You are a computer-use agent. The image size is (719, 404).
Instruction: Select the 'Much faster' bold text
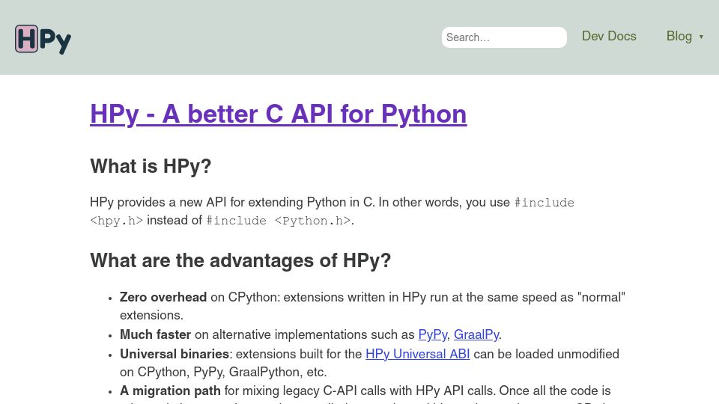pos(156,334)
